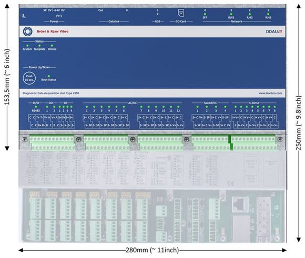Click AC/DC channel 12 LED
305x258 pixels.
(178, 107)
